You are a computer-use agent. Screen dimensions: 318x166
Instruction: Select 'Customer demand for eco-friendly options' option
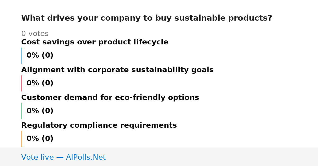(110, 98)
